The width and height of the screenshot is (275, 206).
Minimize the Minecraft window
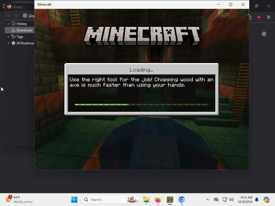[x=218, y=5]
